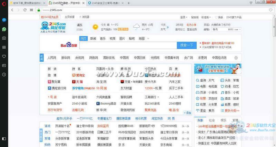The image size is (276, 147).
Task: Click the winter safety banner 开心寒假
Action: pyautogui.click(x=218, y=69)
